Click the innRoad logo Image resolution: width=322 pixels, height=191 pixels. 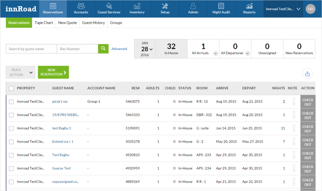pos(21,9)
